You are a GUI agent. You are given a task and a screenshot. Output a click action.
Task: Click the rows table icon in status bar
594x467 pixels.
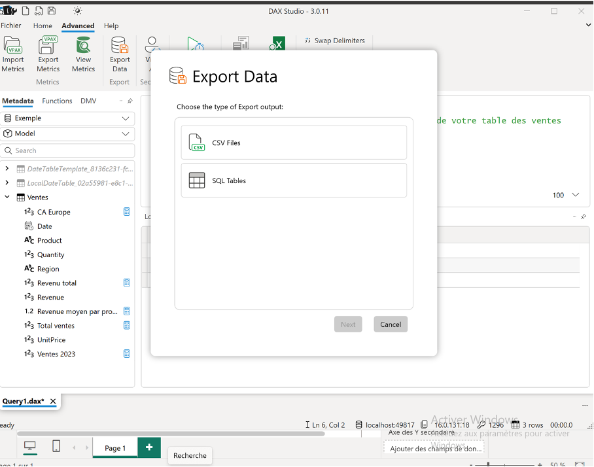515,424
